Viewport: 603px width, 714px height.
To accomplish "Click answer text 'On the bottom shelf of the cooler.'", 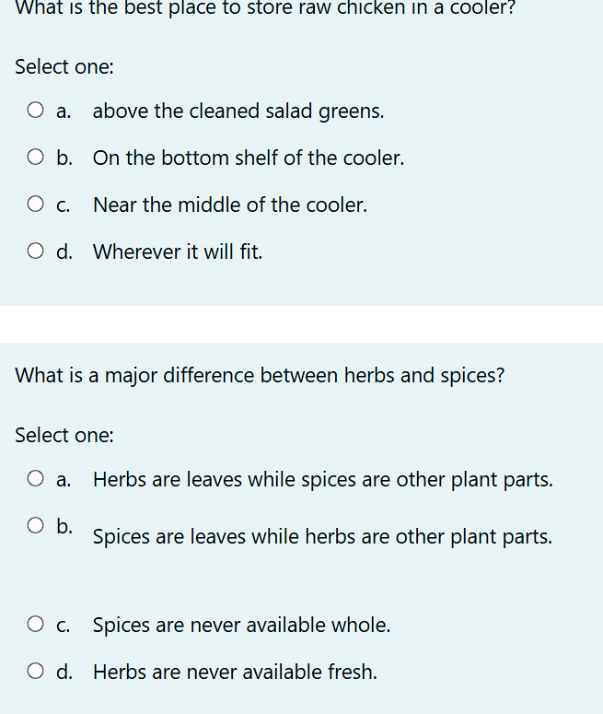I will click(x=249, y=158).
